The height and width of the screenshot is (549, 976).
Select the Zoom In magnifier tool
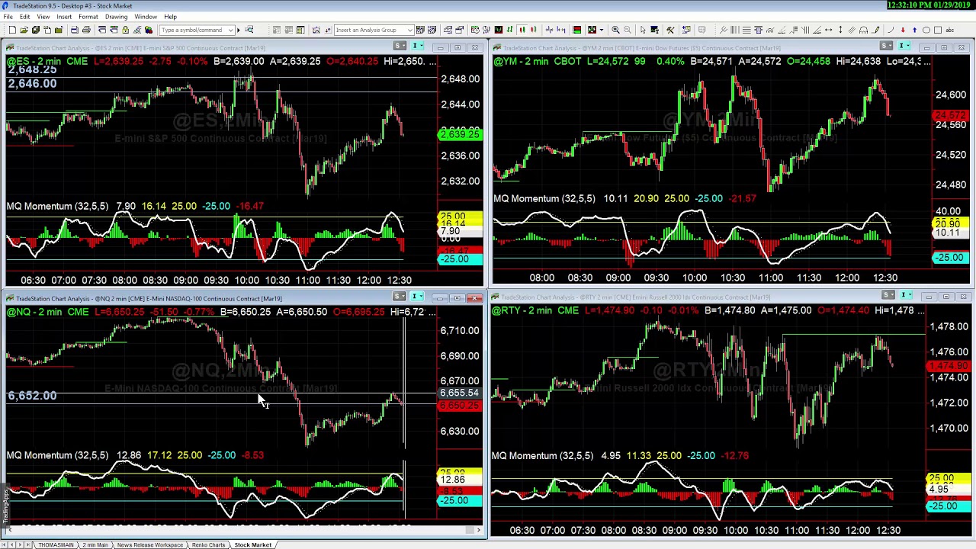pyautogui.click(x=616, y=30)
